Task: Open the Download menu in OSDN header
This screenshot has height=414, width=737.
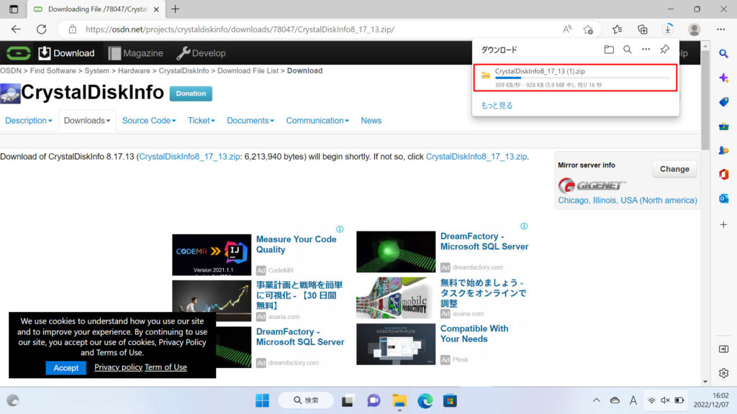Action: pos(66,53)
